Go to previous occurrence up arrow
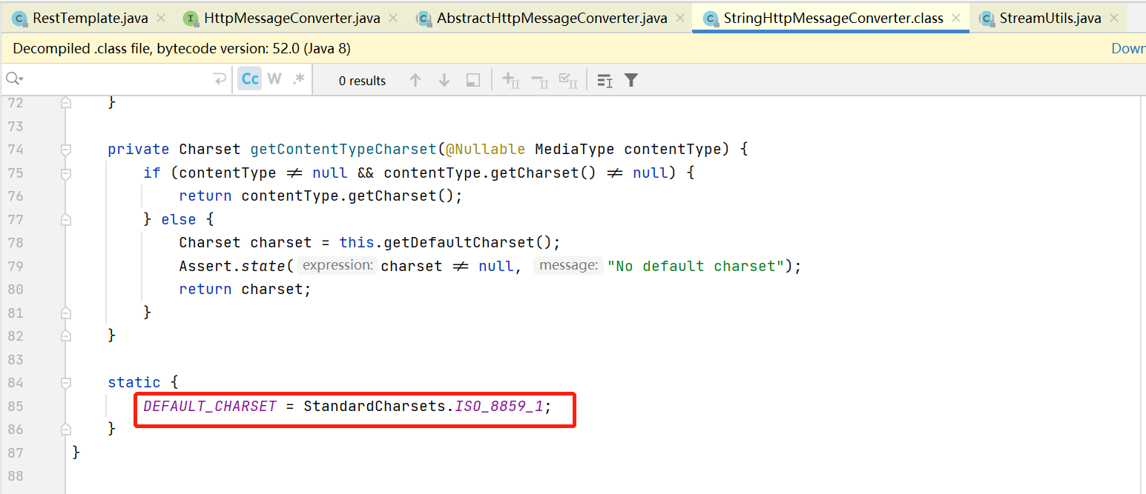The width and height of the screenshot is (1146, 494). 415,80
